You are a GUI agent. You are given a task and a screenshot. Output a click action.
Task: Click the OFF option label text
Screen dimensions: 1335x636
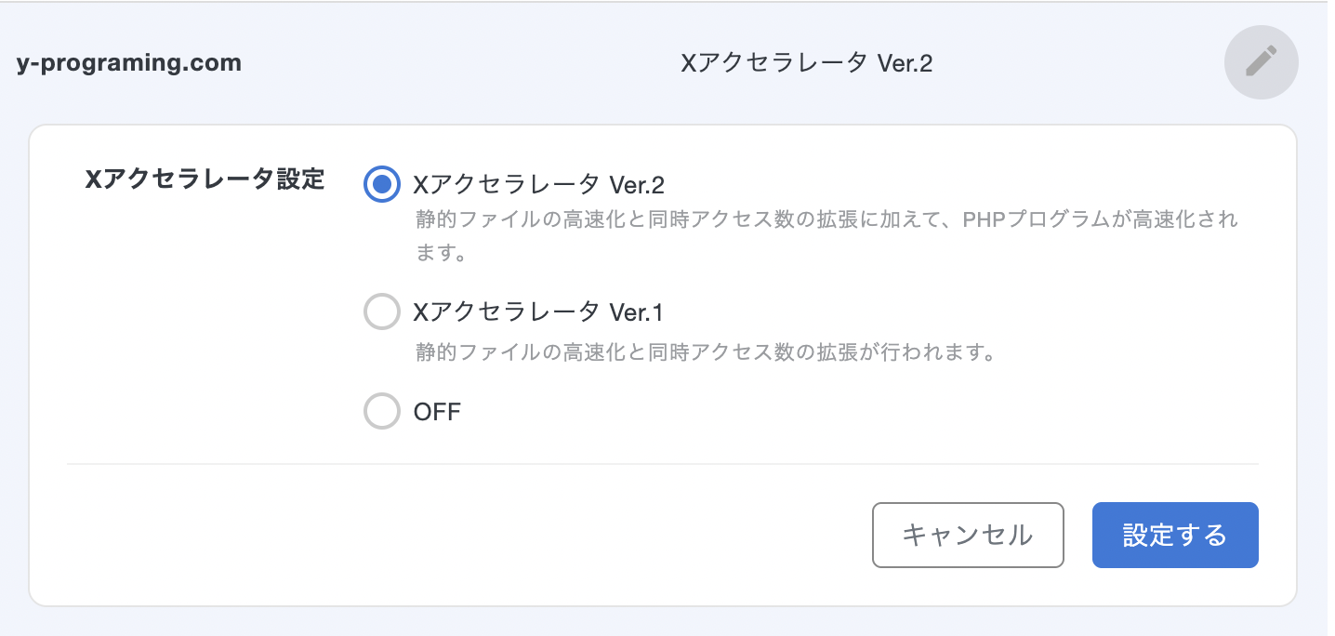tap(437, 411)
